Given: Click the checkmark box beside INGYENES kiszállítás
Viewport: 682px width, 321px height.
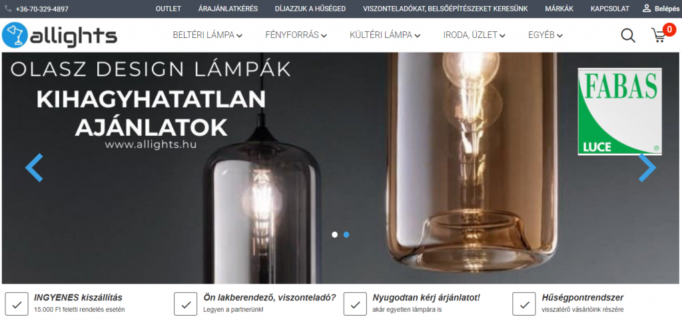Looking at the screenshot, I should point(17,304).
